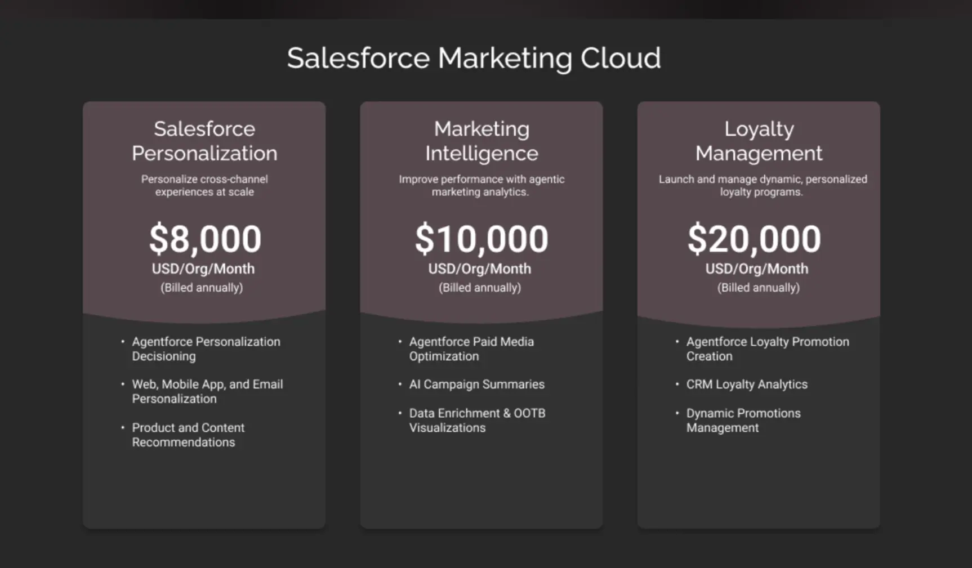Click (Billed annually) in Loyalty Management card
The image size is (972, 568).
(x=758, y=288)
